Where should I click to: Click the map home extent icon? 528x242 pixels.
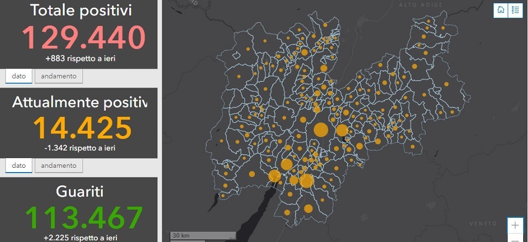tap(501, 10)
